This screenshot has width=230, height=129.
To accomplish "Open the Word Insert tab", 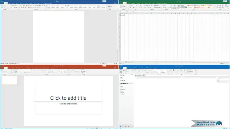I will (10, 3).
